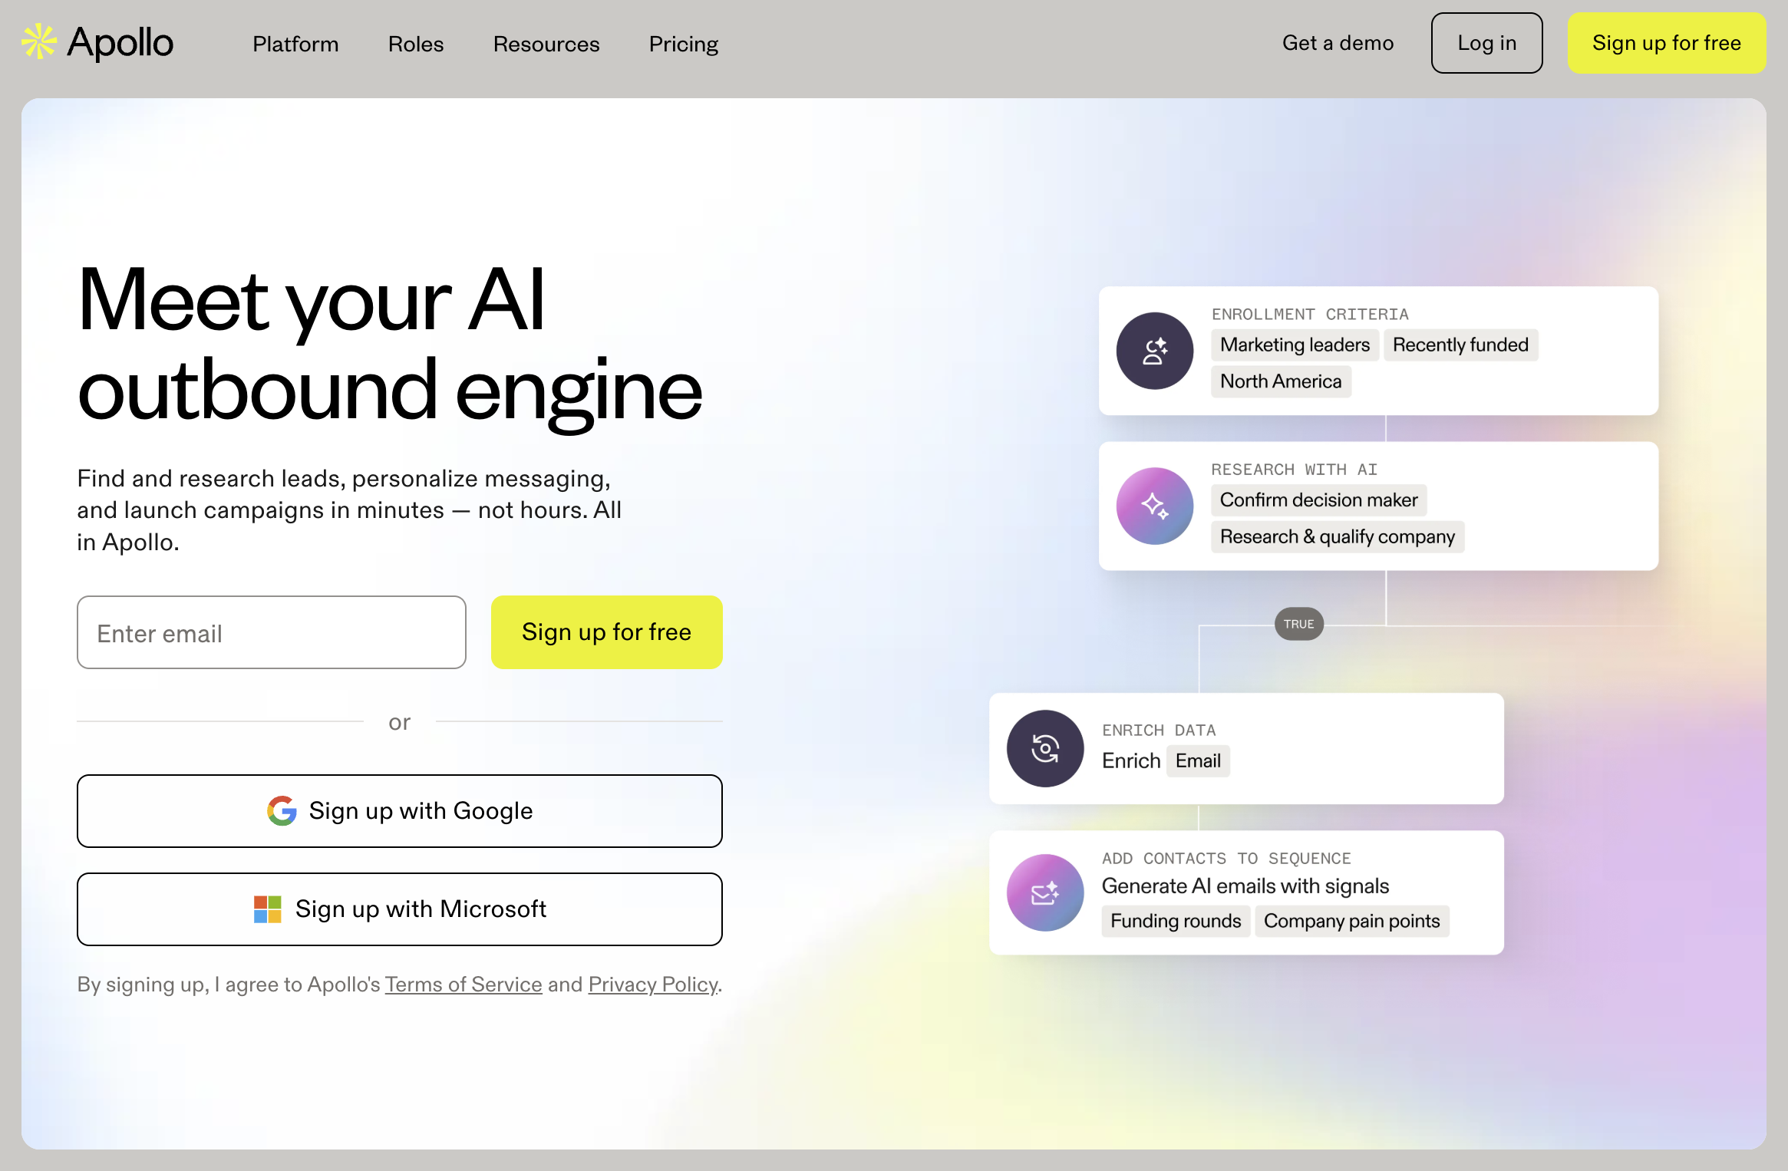Click the Log in button
The height and width of the screenshot is (1171, 1788).
[1486, 43]
